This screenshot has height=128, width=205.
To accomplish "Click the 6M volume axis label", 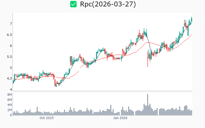I will pos(9,100).
